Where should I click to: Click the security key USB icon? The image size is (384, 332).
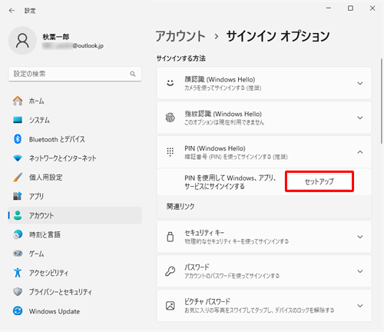[170, 237]
